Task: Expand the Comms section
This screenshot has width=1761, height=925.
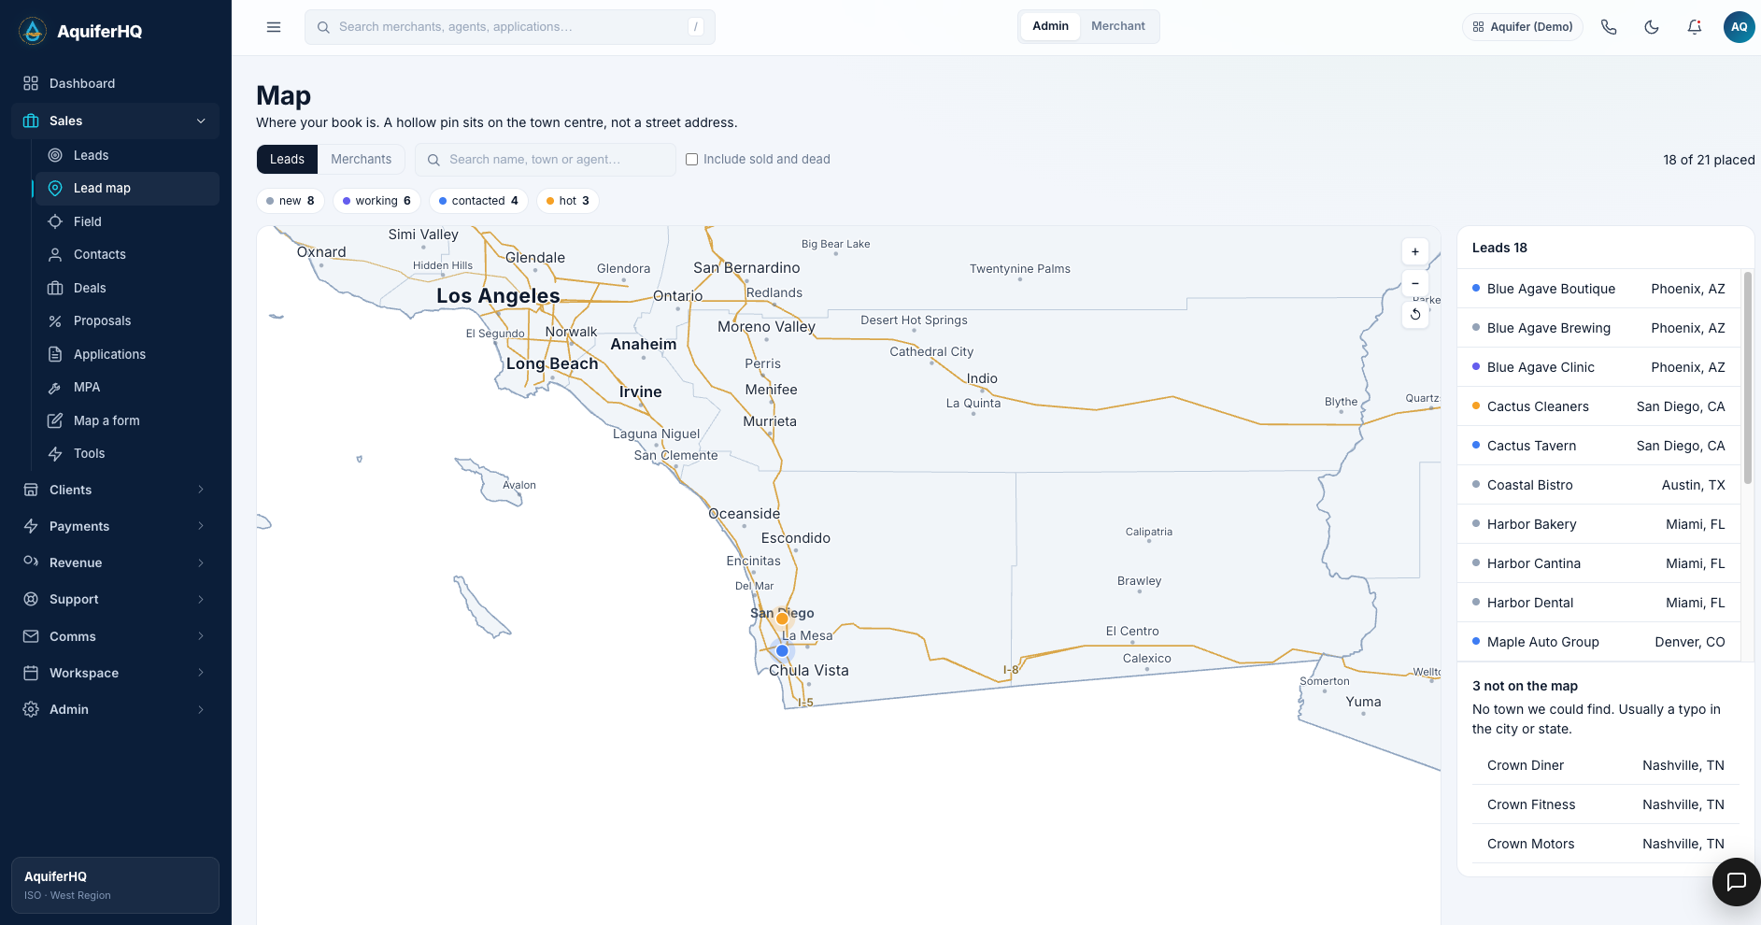Action: point(116,636)
